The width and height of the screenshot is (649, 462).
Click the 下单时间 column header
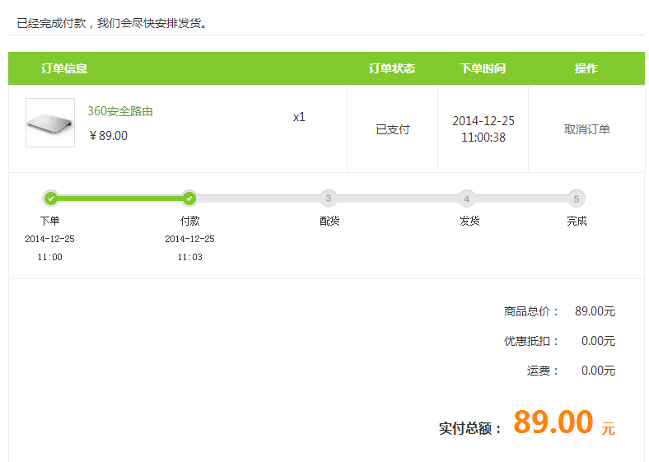click(483, 68)
